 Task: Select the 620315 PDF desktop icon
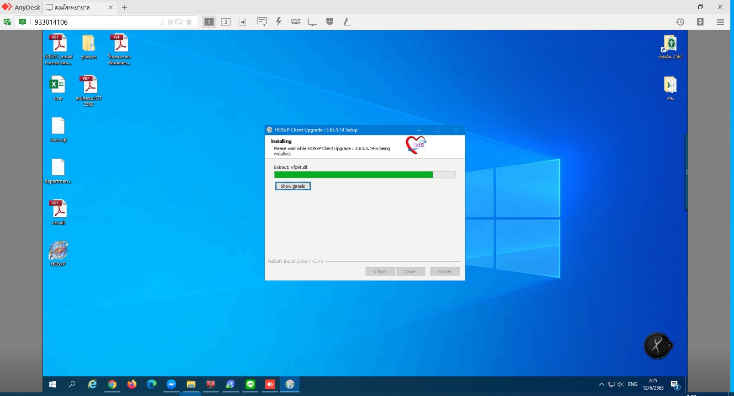pos(58,49)
